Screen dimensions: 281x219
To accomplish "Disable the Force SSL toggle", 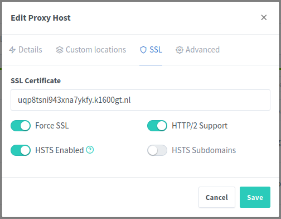I will click(x=21, y=126).
